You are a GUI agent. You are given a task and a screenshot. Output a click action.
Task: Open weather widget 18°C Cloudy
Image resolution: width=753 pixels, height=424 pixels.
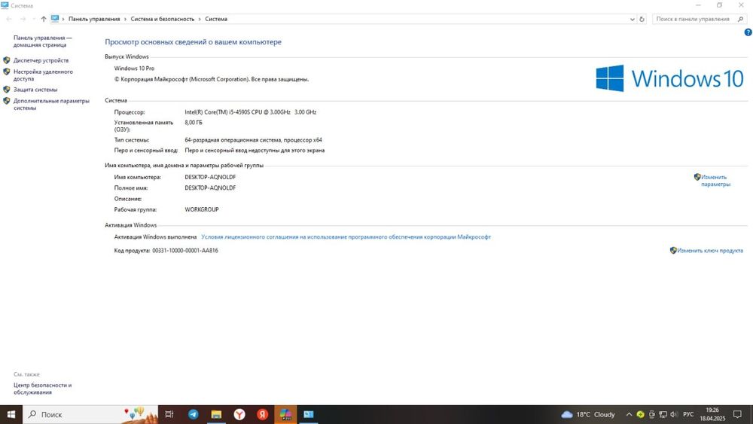(588, 414)
